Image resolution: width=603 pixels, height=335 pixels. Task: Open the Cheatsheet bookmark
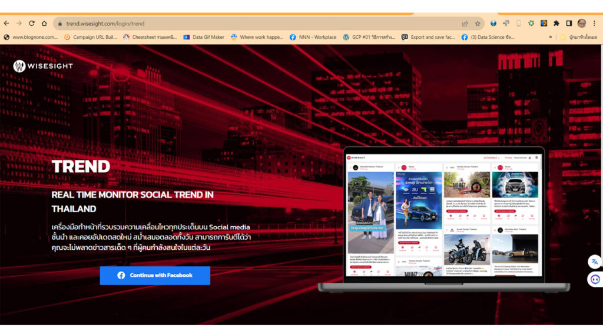[x=150, y=37]
